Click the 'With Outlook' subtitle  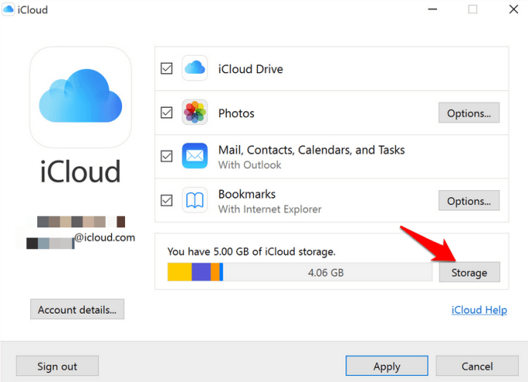click(x=249, y=165)
